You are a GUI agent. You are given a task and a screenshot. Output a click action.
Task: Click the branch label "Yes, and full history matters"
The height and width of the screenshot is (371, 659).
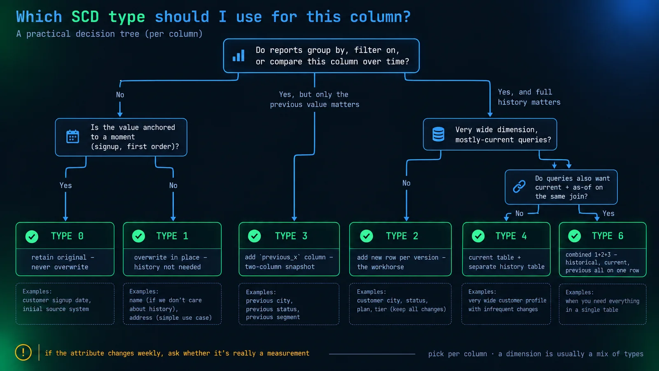click(x=529, y=97)
